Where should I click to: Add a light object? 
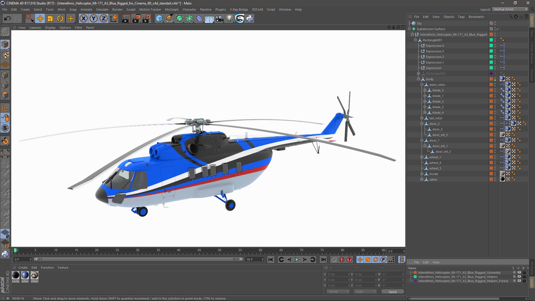(x=230, y=19)
